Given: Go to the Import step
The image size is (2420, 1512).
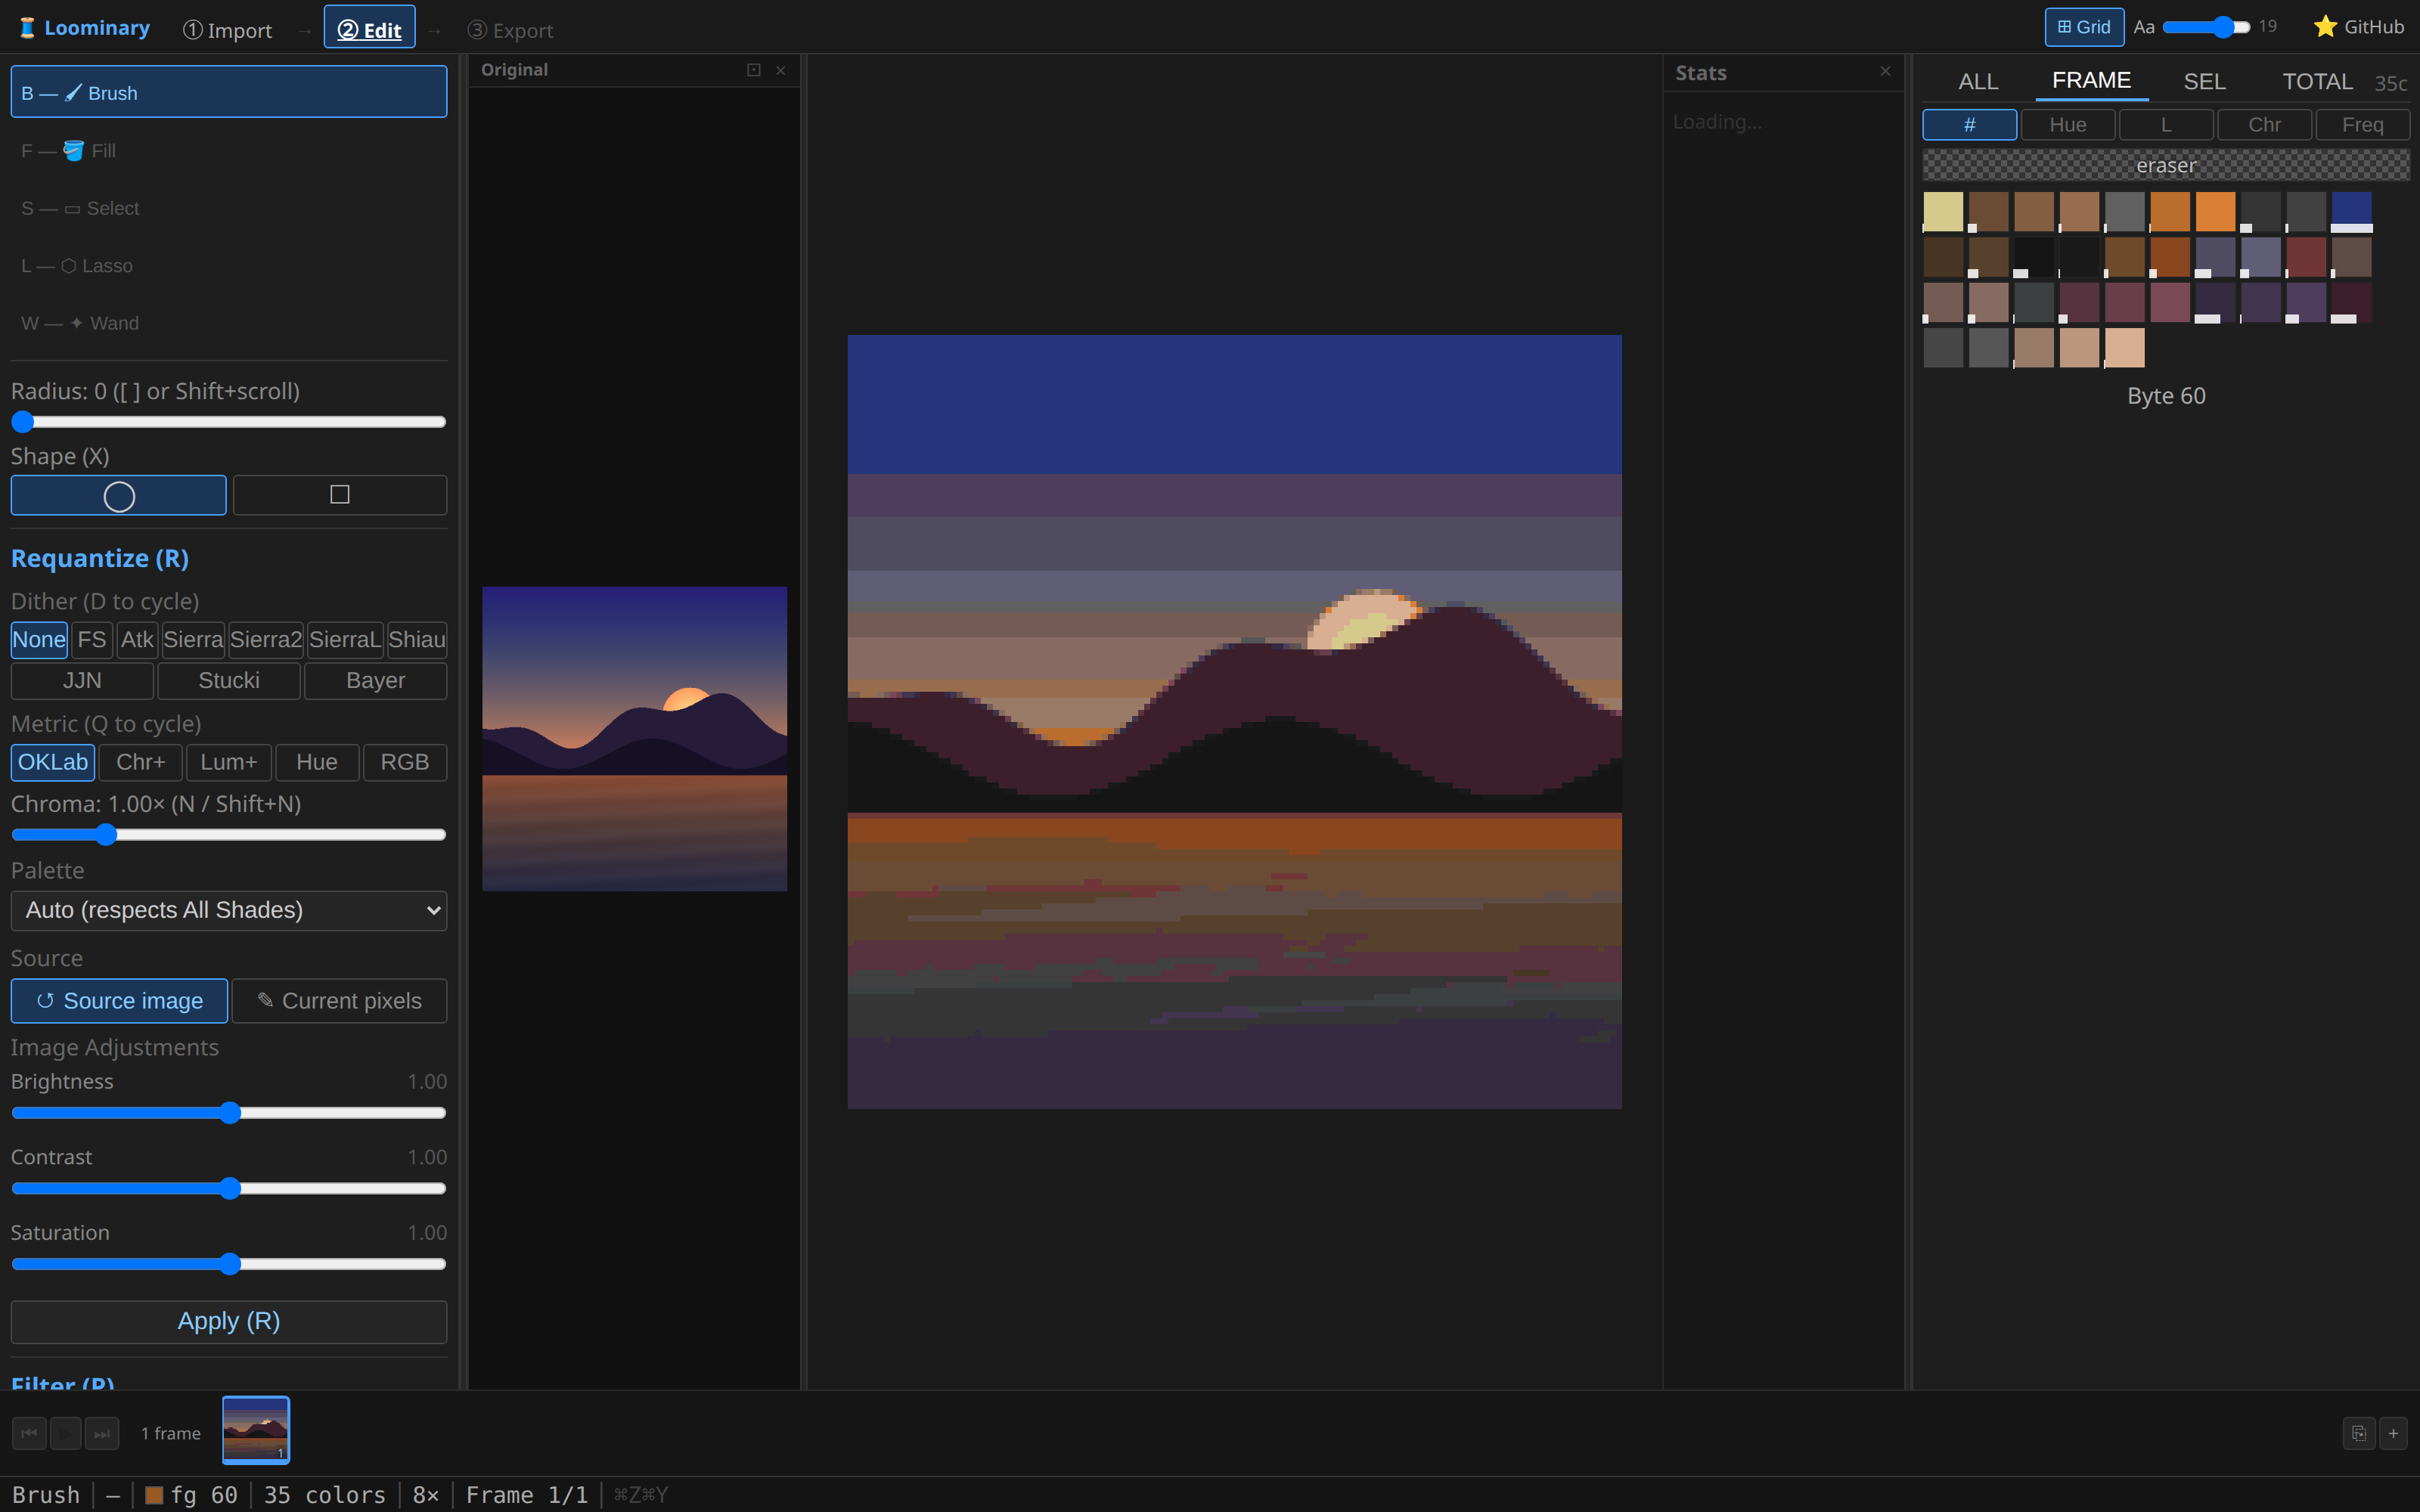Looking at the screenshot, I should click(x=227, y=30).
